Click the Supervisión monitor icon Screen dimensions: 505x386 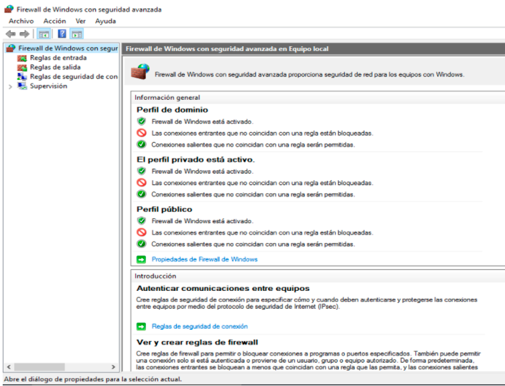[22, 86]
